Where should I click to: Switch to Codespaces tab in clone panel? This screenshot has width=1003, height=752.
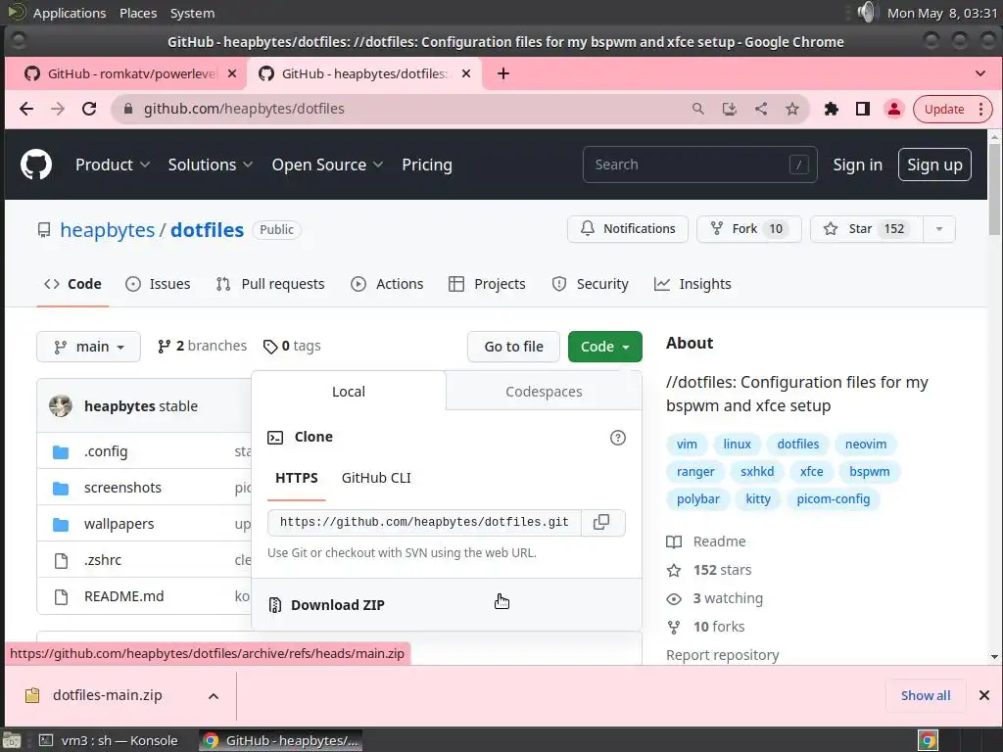click(x=544, y=392)
